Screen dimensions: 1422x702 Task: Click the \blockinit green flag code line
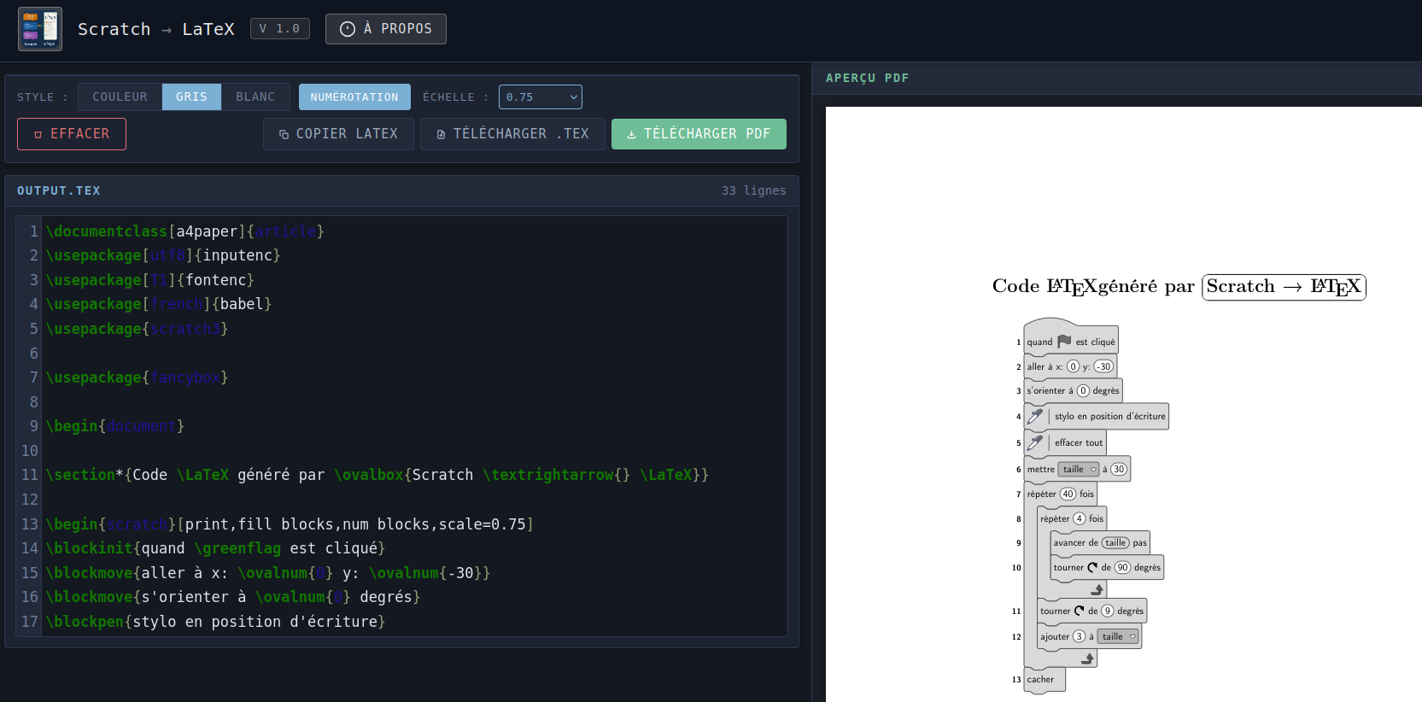[216, 548]
